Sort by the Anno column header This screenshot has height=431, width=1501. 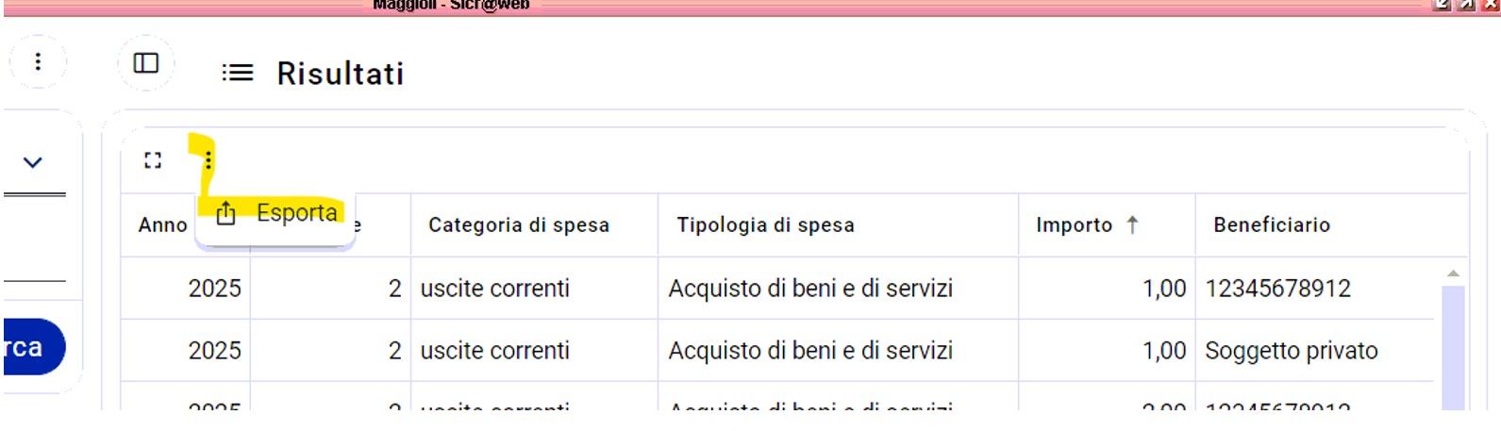162,225
